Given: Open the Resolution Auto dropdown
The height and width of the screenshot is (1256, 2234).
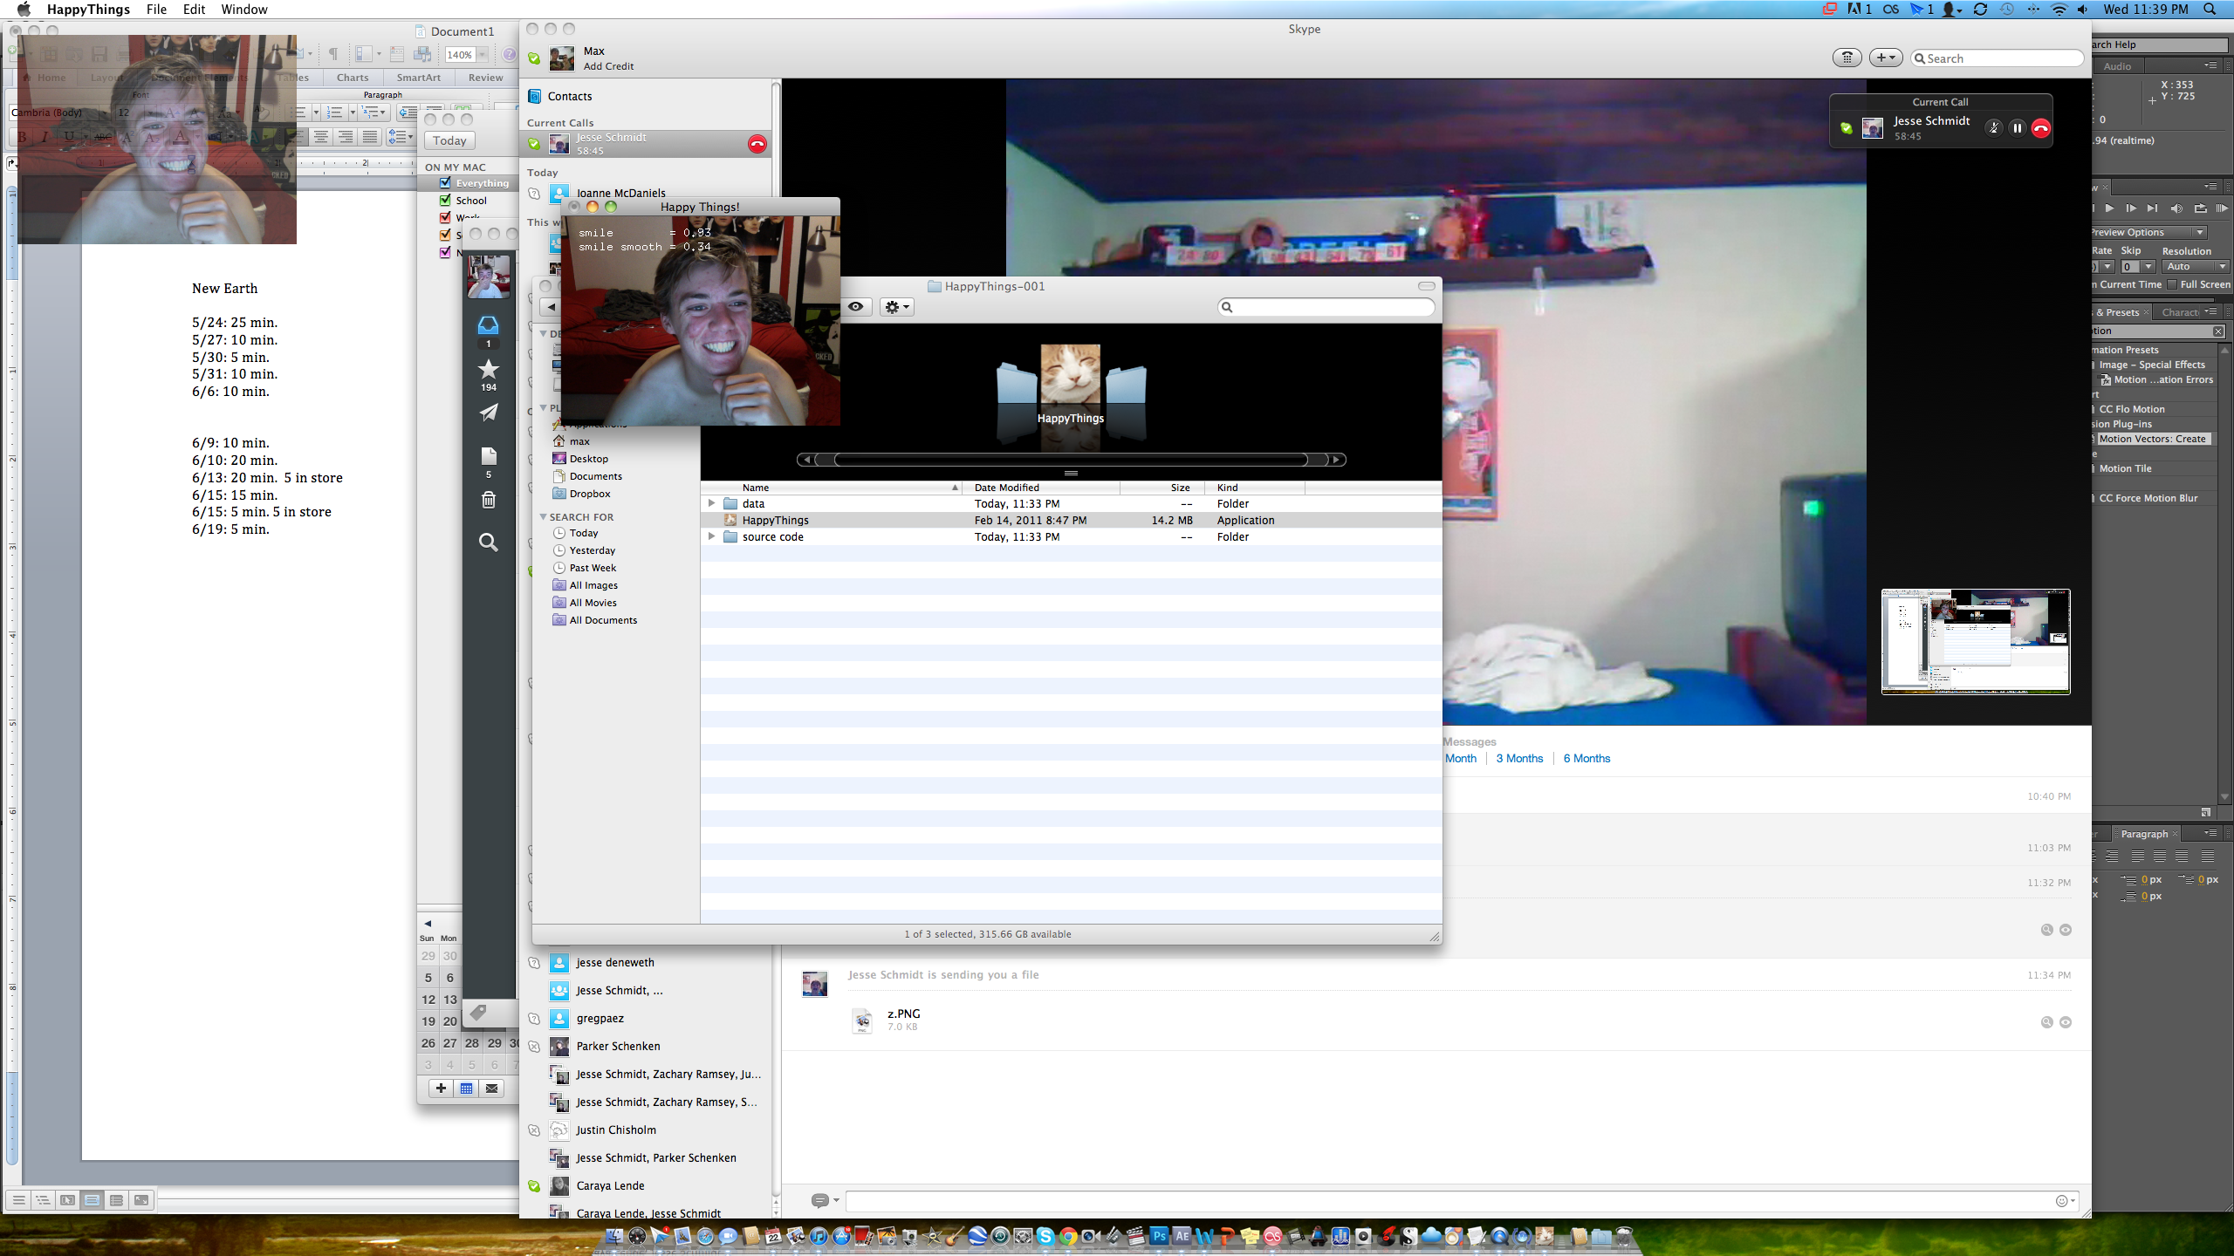Looking at the screenshot, I should click(2196, 267).
